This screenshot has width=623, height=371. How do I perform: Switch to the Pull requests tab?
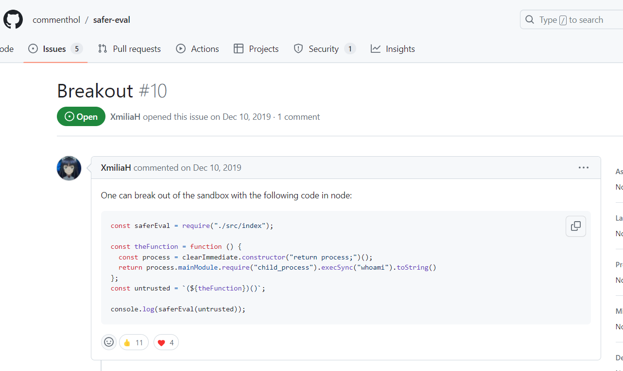point(129,48)
